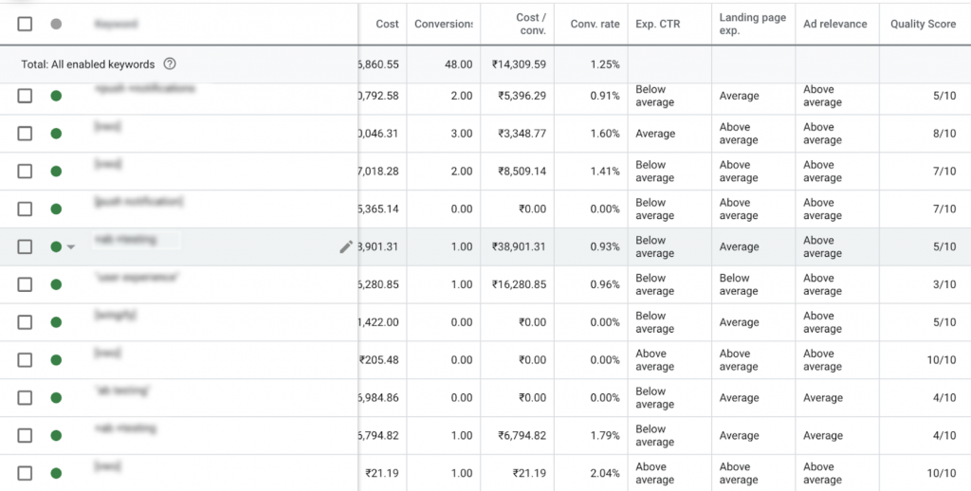Image resolution: width=971 pixels, height=491 pixels.
Task: Sort by the Cost column header
Action: pyautogui.click(x=387, y=24)
